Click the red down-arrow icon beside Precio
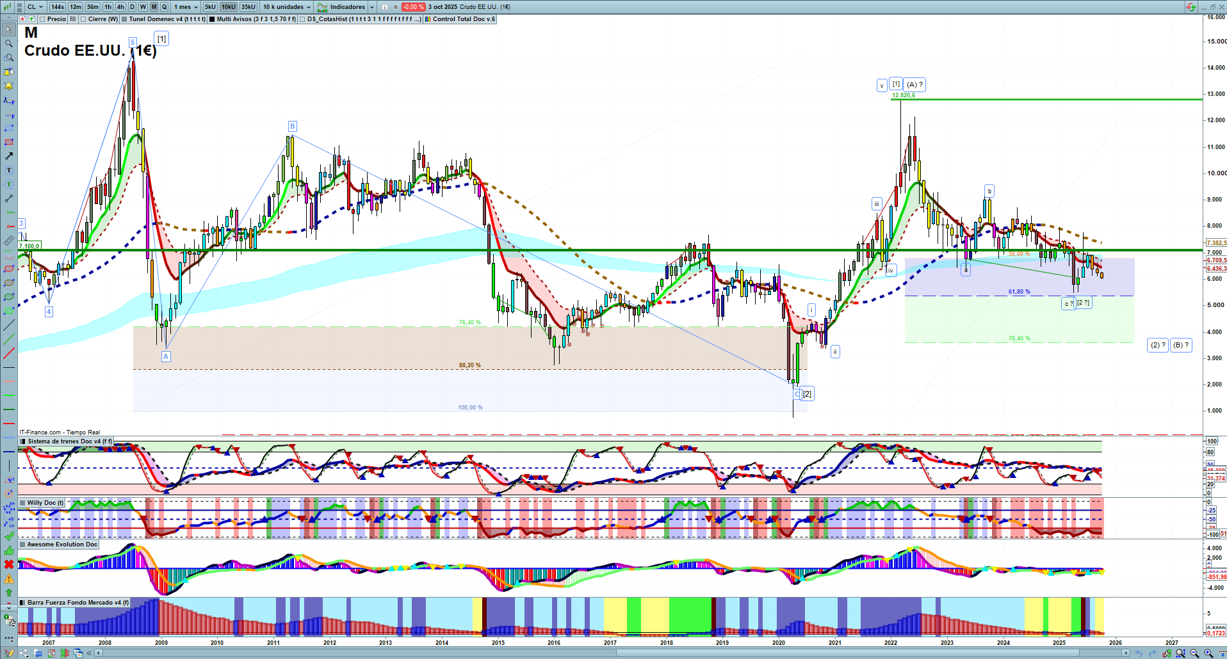1227x659 pixels. (23, 19)
